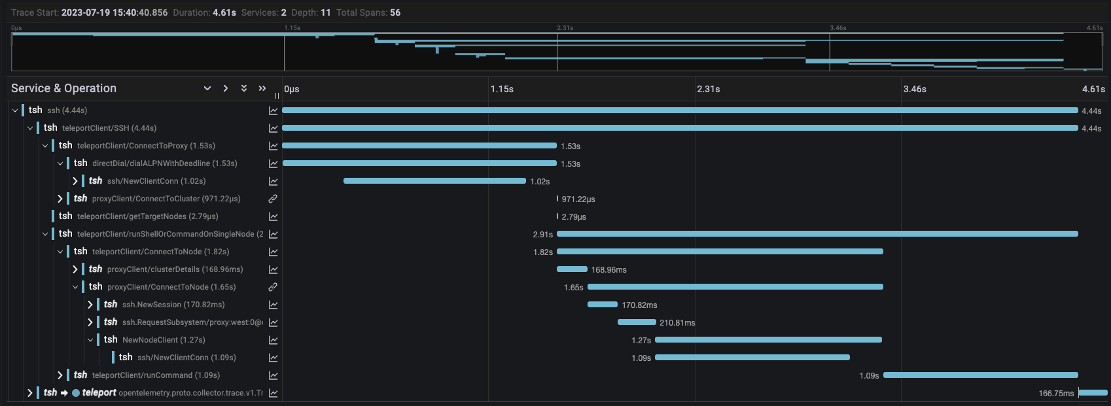
Task: Open chart icon for ssh.NewSession row
Action: 273,305
